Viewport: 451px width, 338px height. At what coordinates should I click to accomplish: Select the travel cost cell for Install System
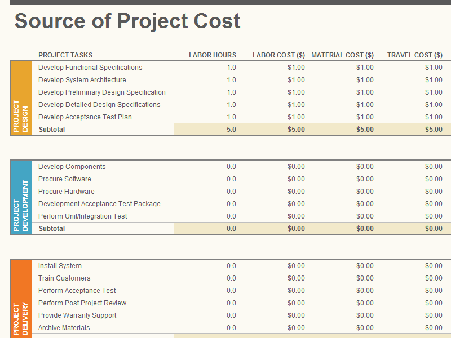434,266
